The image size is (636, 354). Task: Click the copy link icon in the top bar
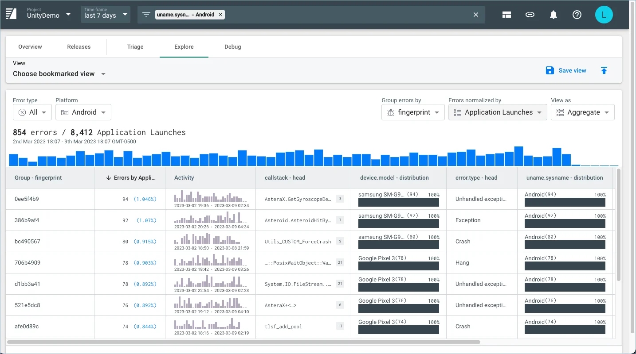click(x=530, y=15)
